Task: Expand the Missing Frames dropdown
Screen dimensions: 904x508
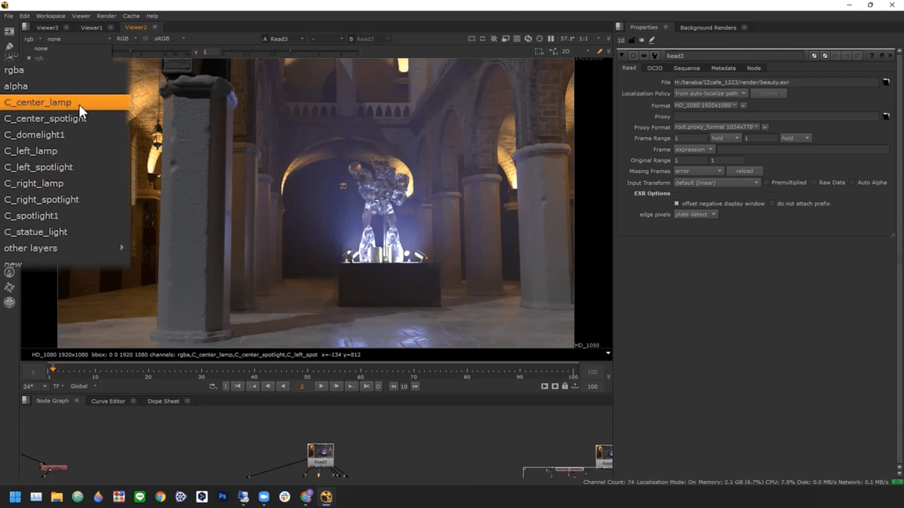Action: coord(698,172)
